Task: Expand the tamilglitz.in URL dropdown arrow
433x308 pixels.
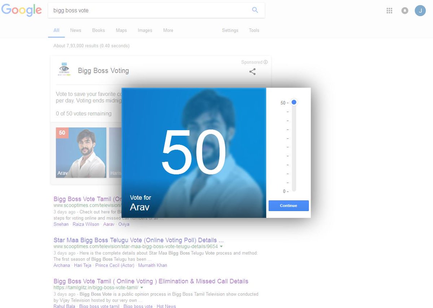Action: click(x=142, y=287)
